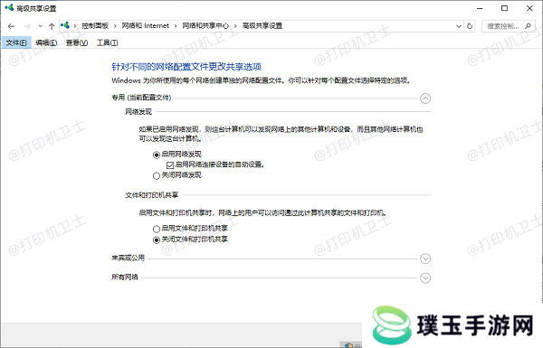The image size is (543, 348).
Task: Click the 文件和打印机共享 section label
Action: click(152, 195)
